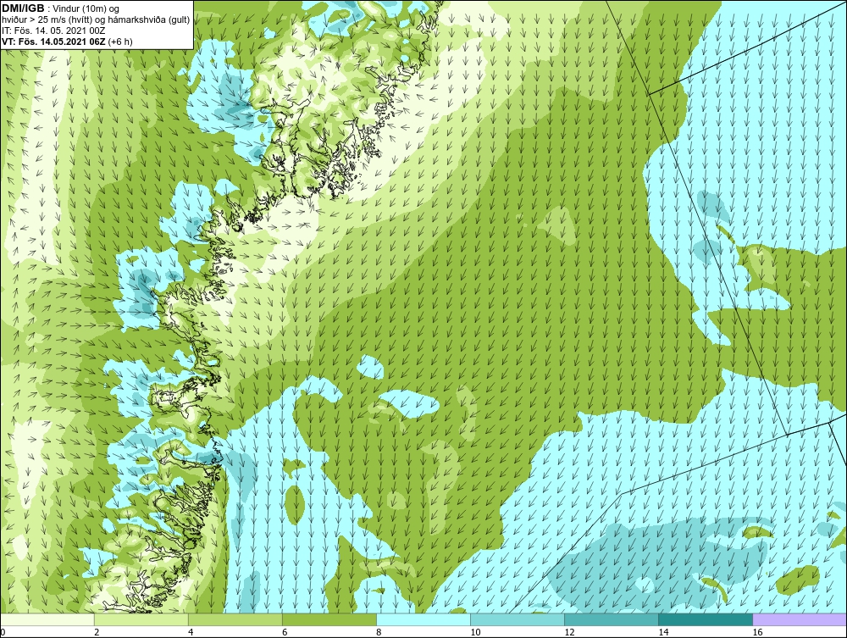This screenshot has height=638, width=847.
Task: Click the 2–4 m/s light green legend swatch
Action: (x=141, y=619)
